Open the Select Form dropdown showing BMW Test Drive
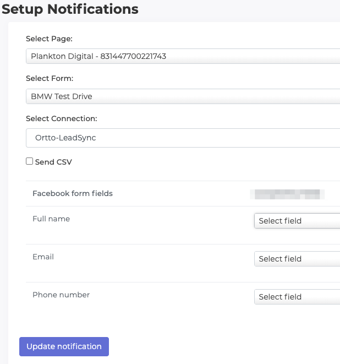 click(x=183, y=96)
